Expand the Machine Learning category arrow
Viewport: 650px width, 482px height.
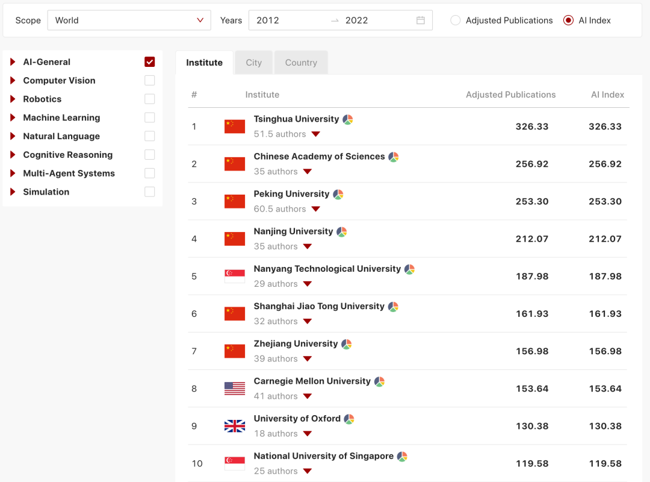13,117
